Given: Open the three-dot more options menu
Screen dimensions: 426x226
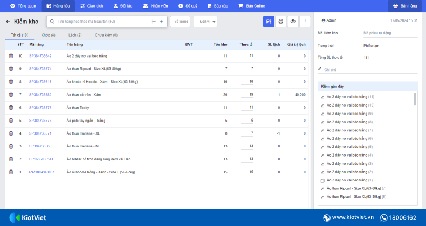Looking at the screenshot, I should tap(305, 22).
